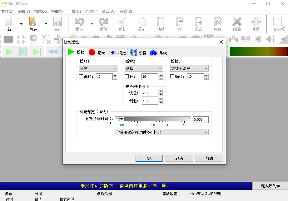The height and width of the screenshot is (201, 288).
Task: Toggle the 循环 loop checkbox under 播放1
Action: coord(81,77)
